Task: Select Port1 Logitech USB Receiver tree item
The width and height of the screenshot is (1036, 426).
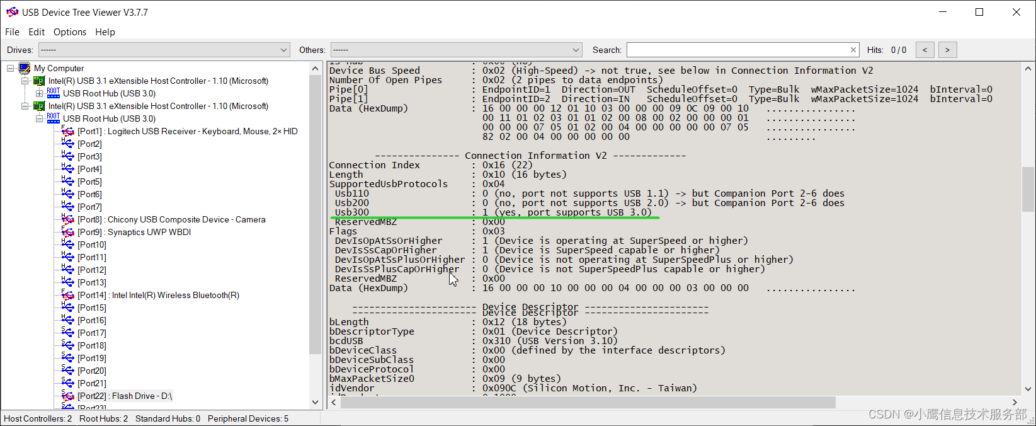Action: click(188, 131)
